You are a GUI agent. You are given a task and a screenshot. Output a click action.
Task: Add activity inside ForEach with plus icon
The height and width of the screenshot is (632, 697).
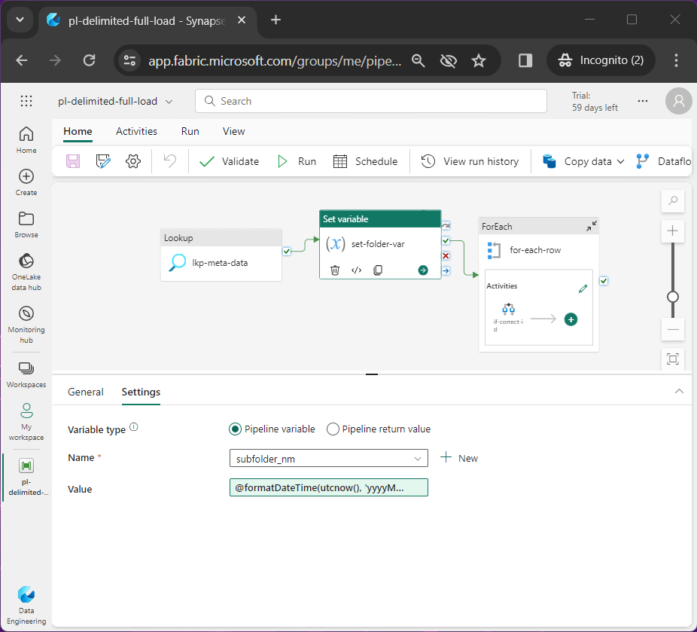571,319
